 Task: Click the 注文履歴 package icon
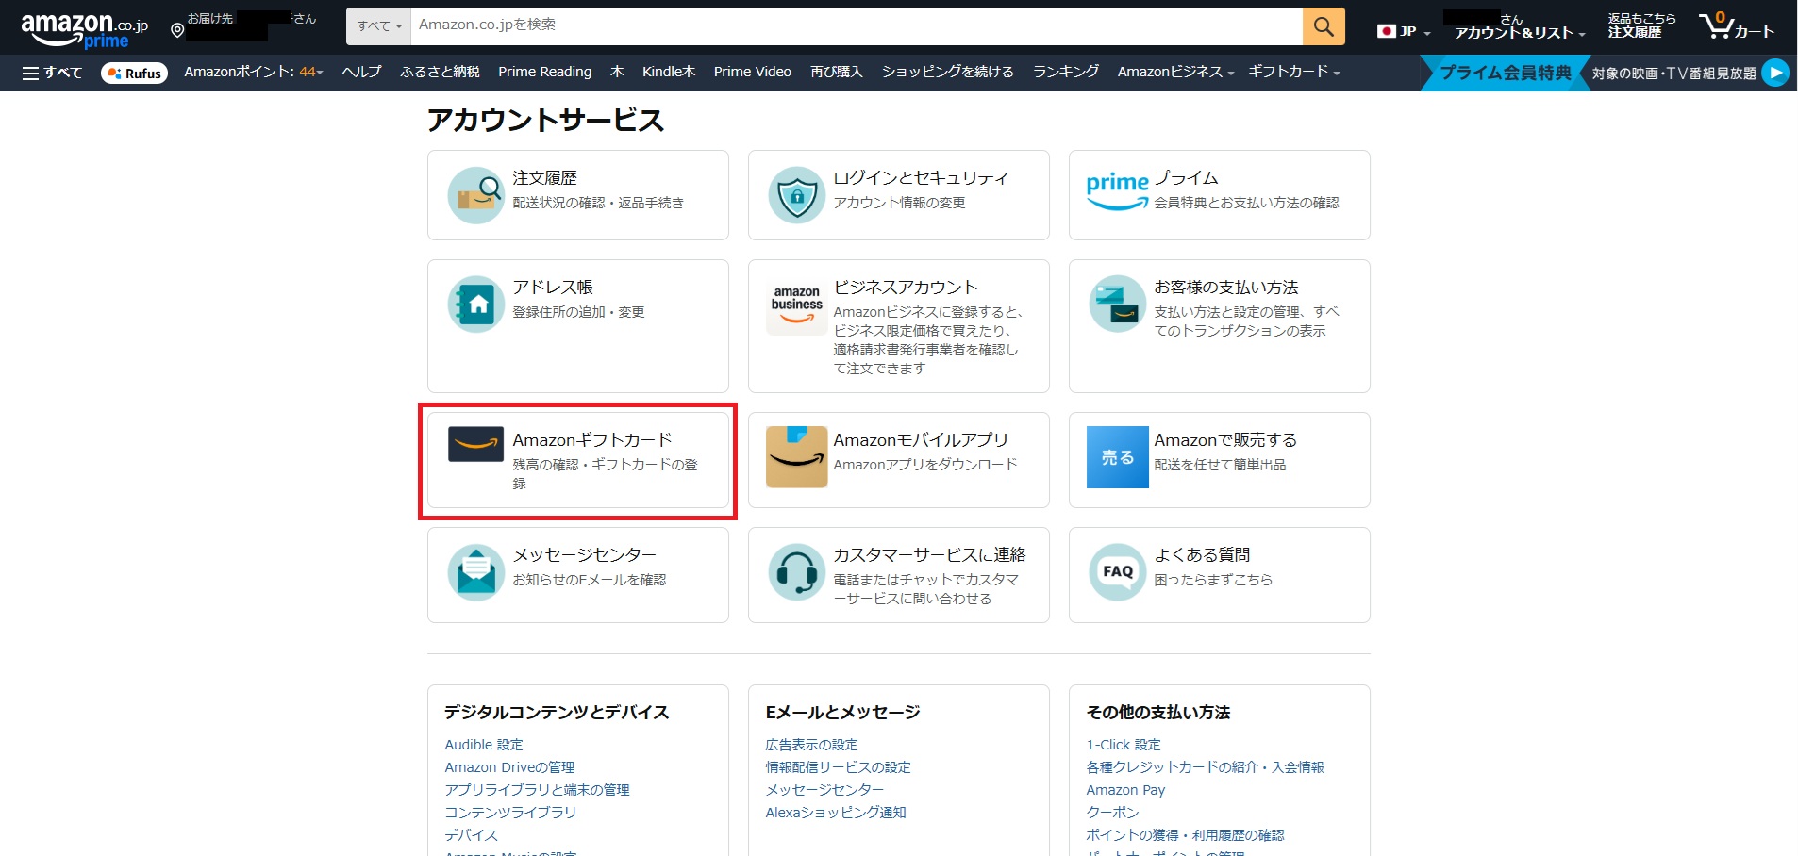pyautogui.click(x=475, y=195)
